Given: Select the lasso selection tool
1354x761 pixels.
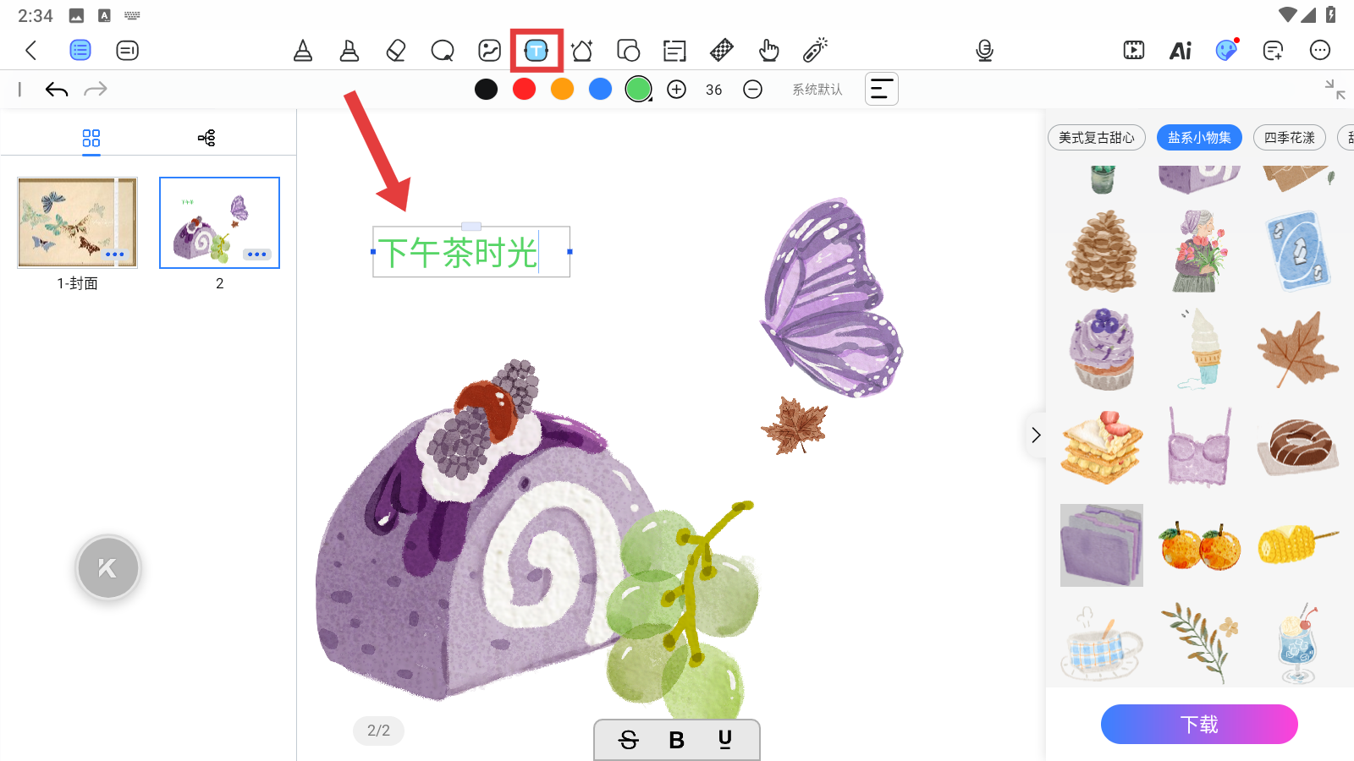Looking at the screenshot, I should (x=443, y=51).
